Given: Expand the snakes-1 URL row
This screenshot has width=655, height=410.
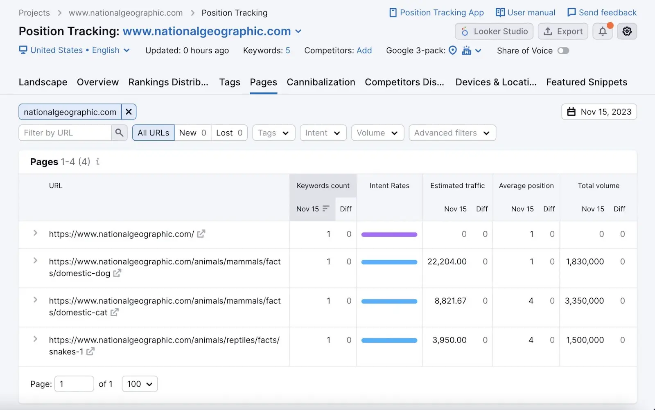Looking at the screenshot, I should tap(35, 339).
